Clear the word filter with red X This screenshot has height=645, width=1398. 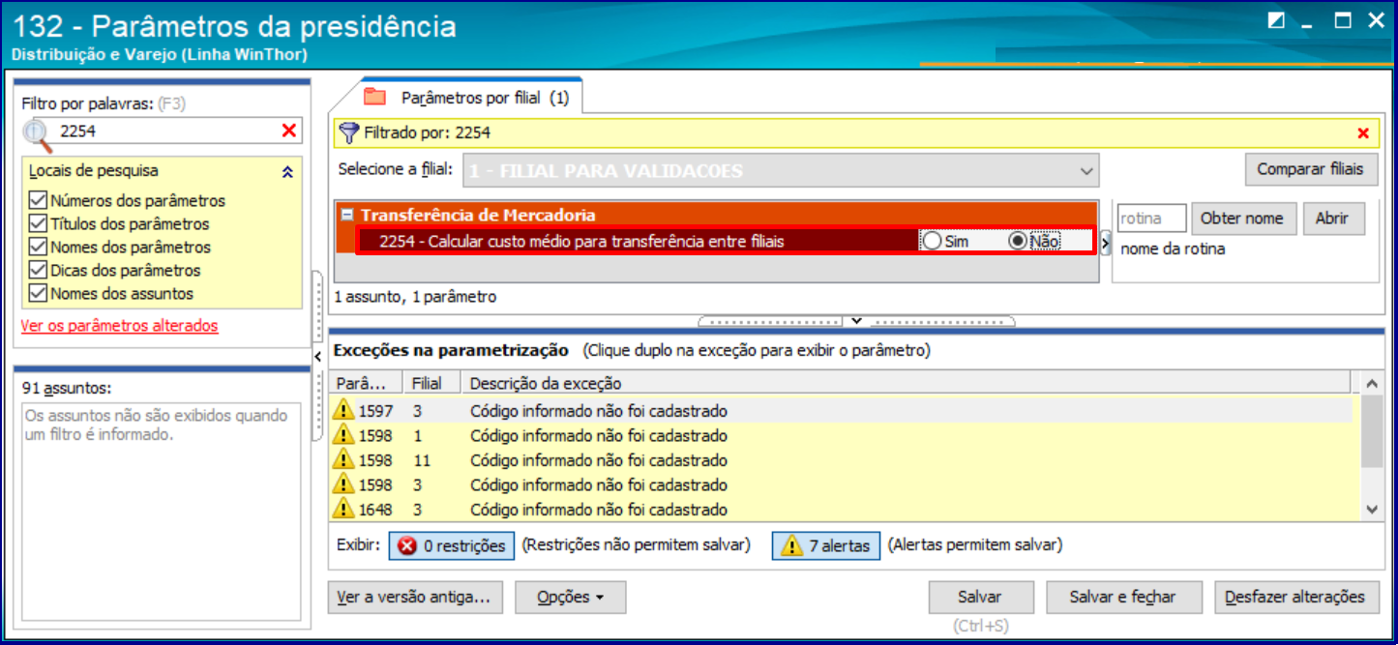click(288, 131)
